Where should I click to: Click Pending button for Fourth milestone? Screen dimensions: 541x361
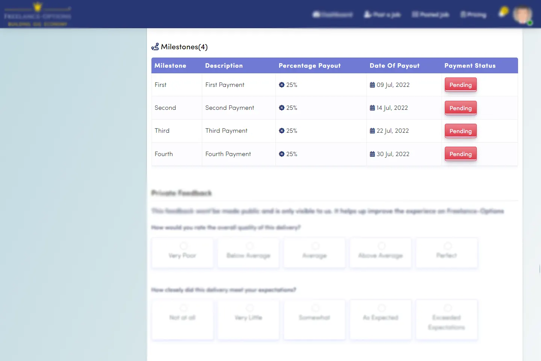(461, 154)
